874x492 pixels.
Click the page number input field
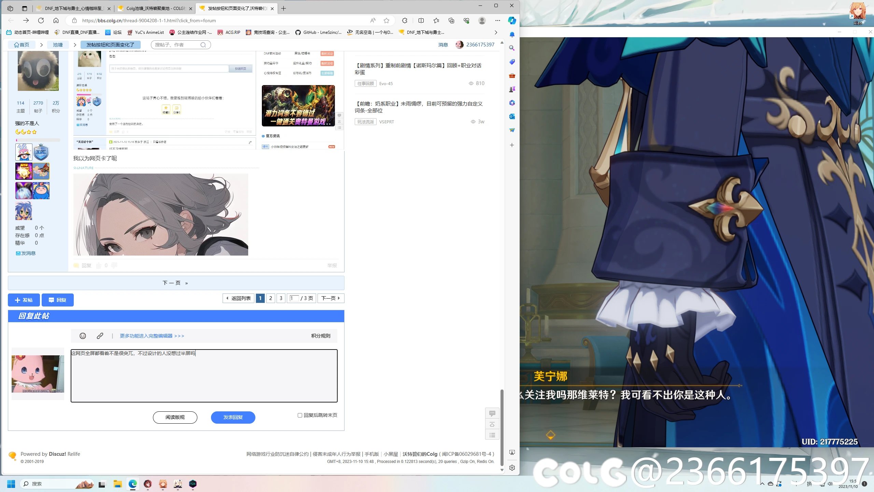[294, 298]
